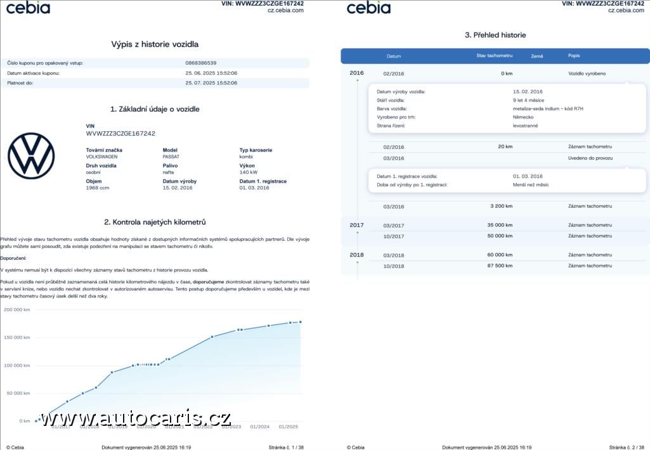Select the value 'Menší než měsíc'

click(531, 185)
